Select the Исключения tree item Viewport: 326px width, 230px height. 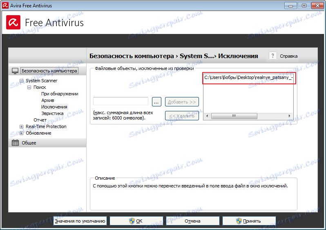(x=54, y=107)
